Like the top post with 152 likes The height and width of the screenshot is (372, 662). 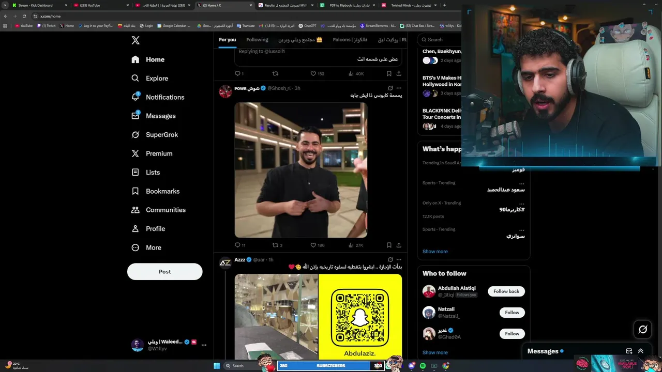317,74
